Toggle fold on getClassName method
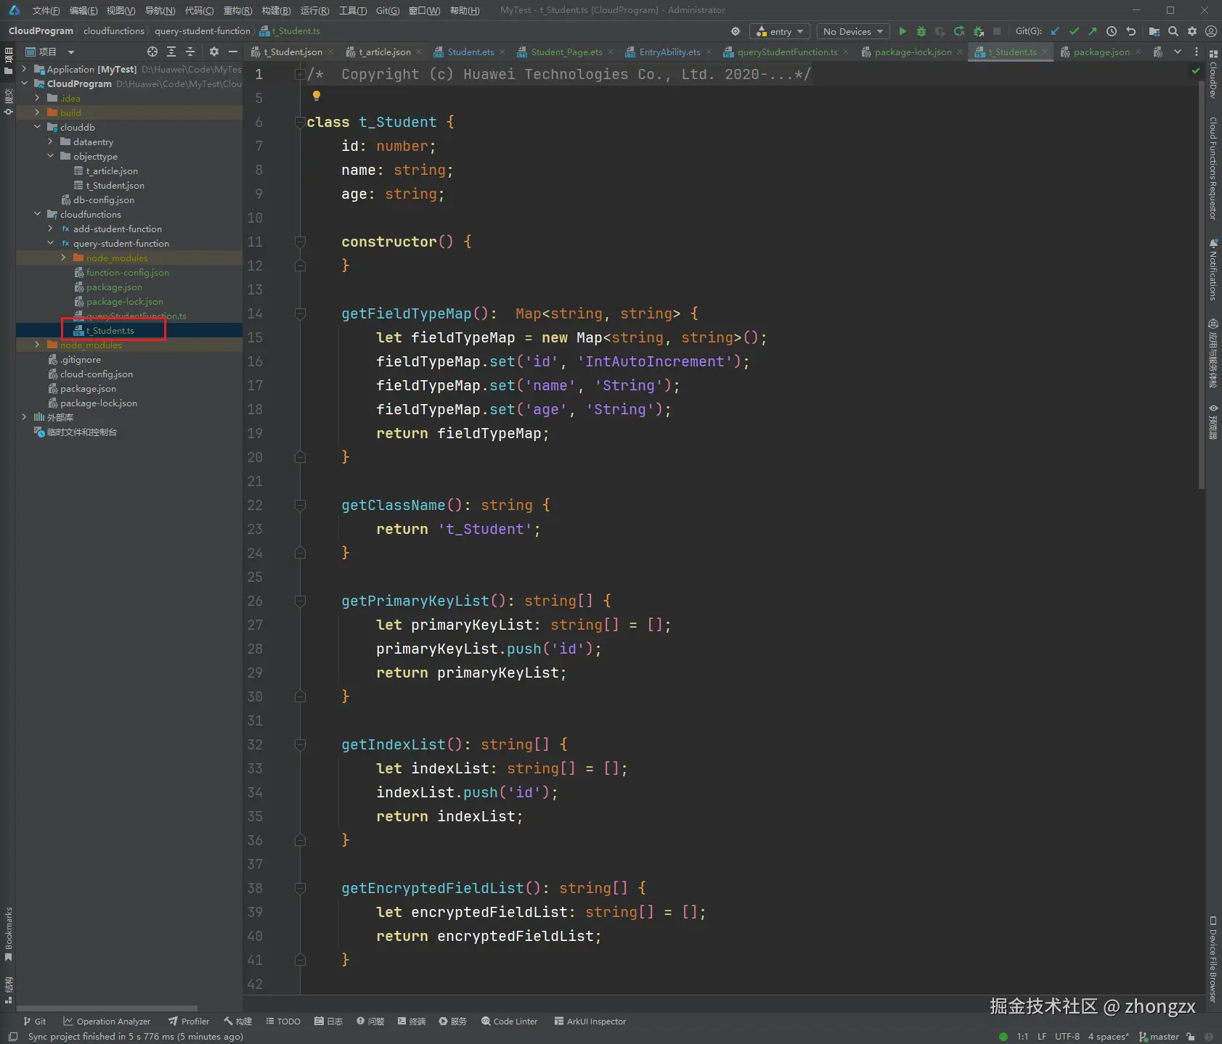Image resolution: width=1222 pixels, height=1044 pixels. coord(300,506)
